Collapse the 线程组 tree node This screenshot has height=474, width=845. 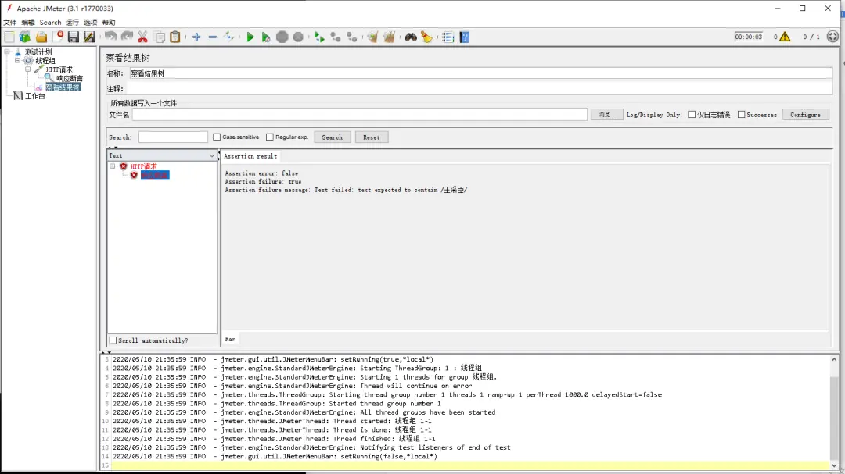click(x=18, y=60)
